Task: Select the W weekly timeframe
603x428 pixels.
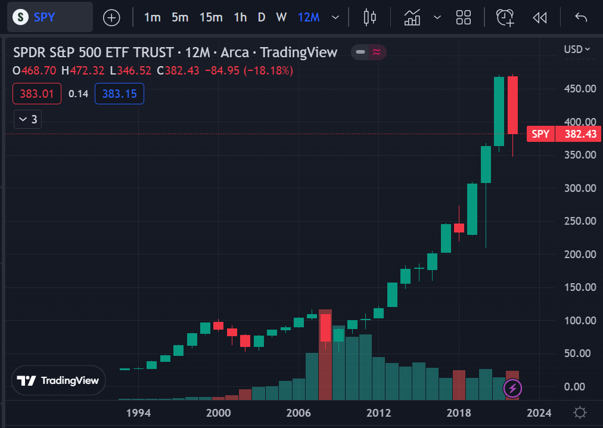Action: (281, 17)
